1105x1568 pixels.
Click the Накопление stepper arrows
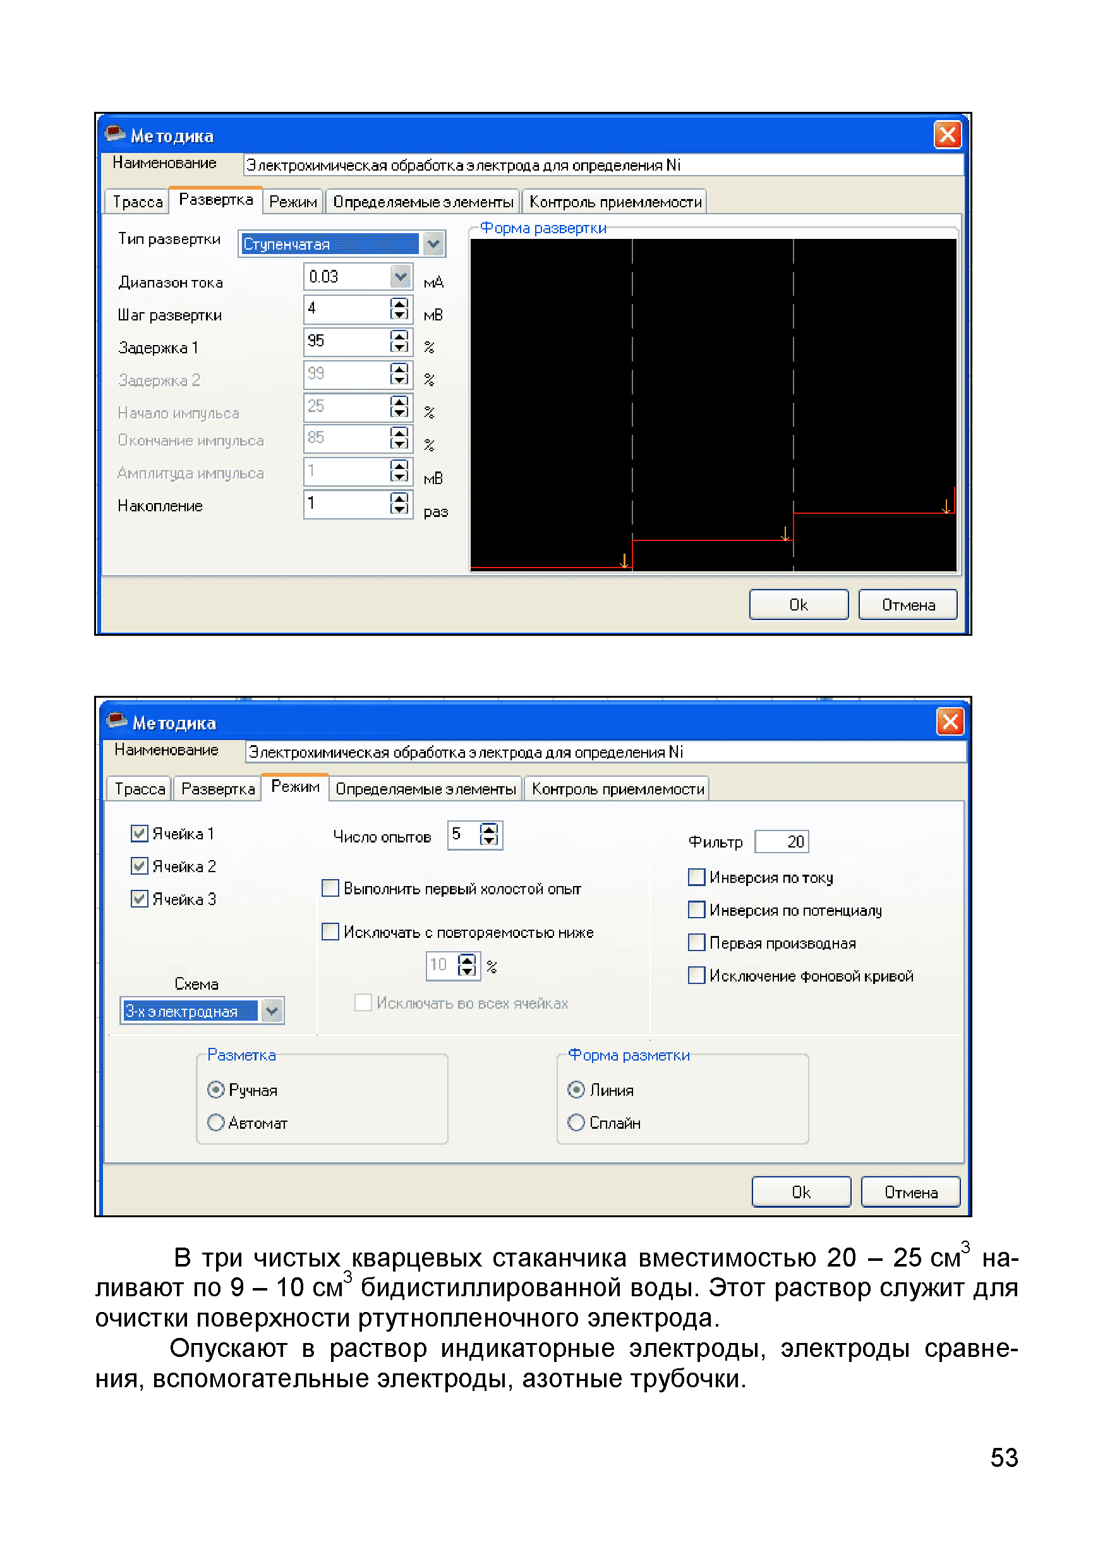pyautogui.click(x=399, y=504)
